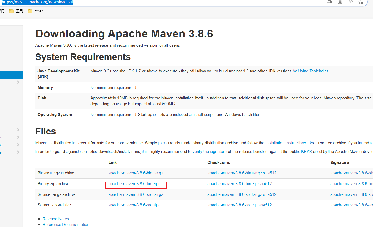Select the URL in the address bar
The width and height of the screenshot is (373, 227).
[x=37, y=2]
